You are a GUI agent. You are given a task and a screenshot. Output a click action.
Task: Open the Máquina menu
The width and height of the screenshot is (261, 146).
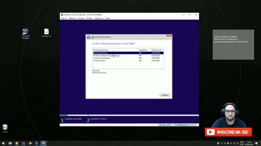click(x=72, y=18)
